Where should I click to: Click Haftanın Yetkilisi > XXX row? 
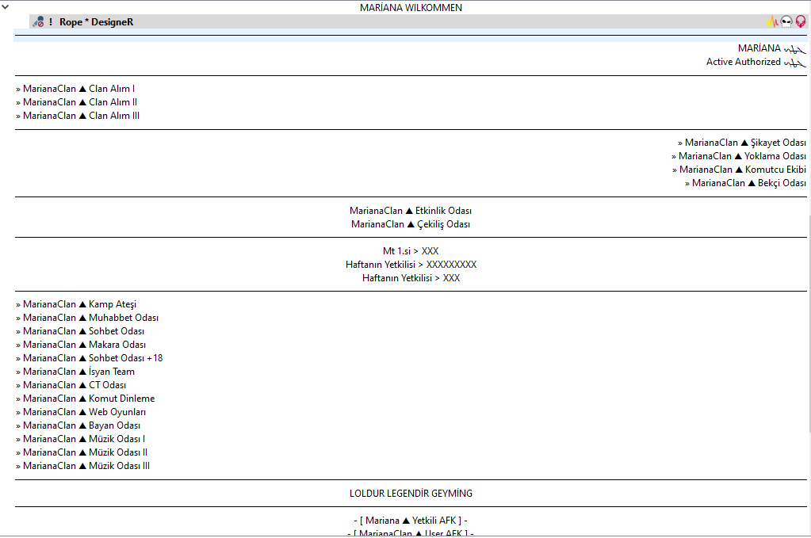[411, 278]
